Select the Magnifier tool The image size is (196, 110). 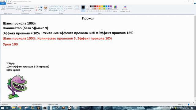[x=41, y=10]
